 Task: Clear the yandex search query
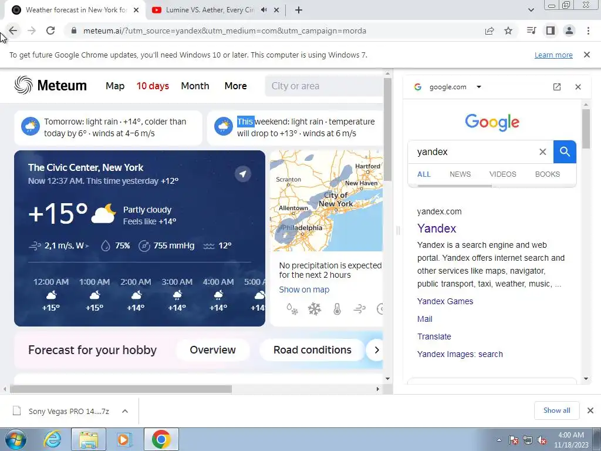pyautogui.click(x=543, y=152)
